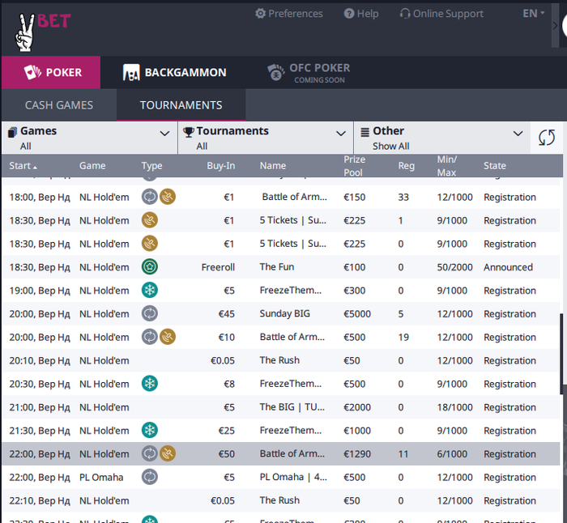
Task: Expand the Games filter dropdown
Action: coord(89,138)
